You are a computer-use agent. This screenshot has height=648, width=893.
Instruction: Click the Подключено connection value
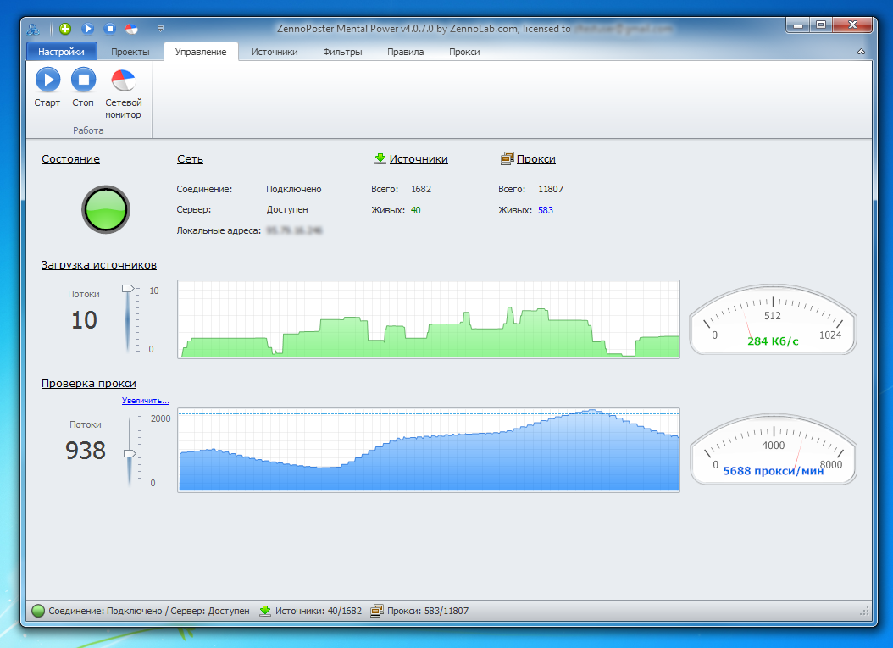[294, 189]
